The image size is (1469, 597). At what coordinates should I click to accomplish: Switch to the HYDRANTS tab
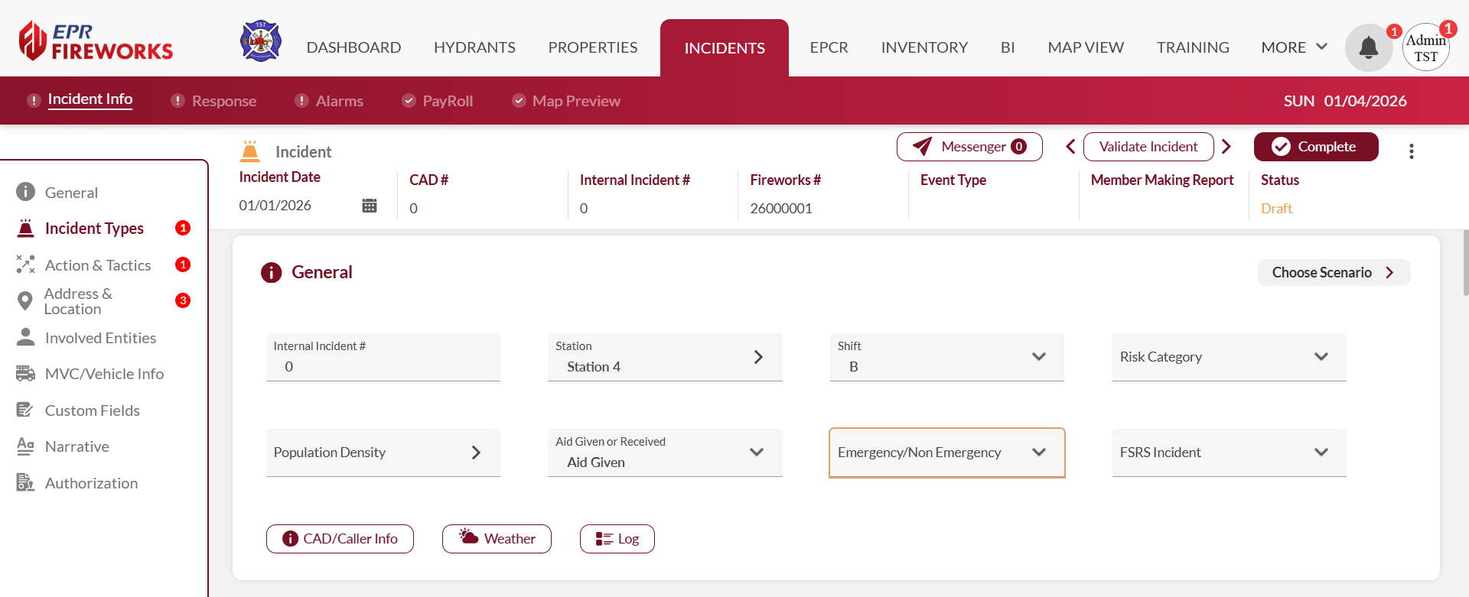(474, 47)
